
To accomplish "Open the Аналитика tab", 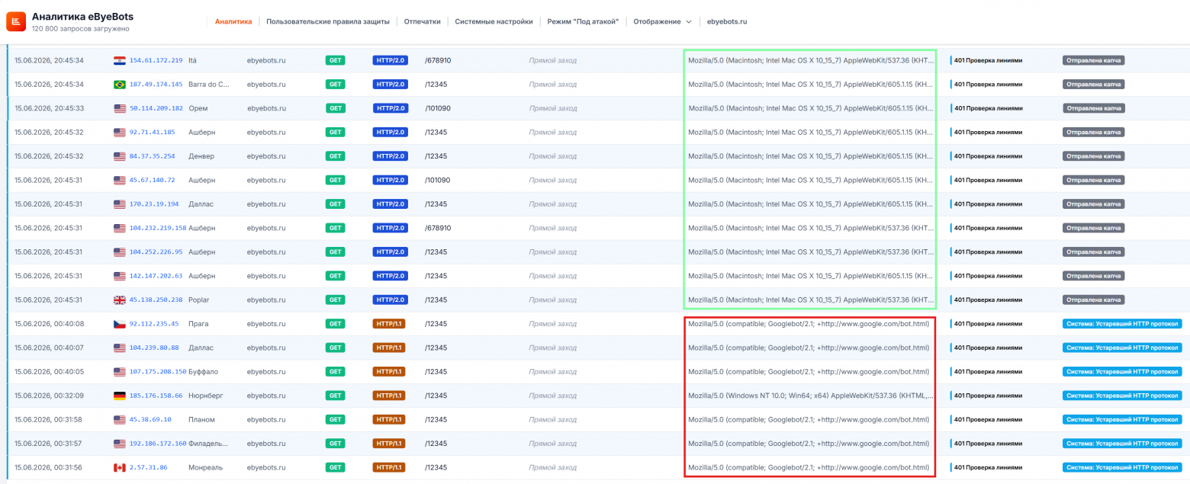I will (x=233, y=22).
